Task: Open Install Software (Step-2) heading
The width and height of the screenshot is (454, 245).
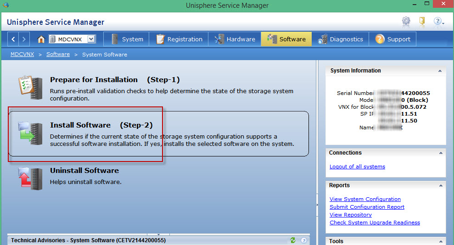Action: (x=101, y=125)
